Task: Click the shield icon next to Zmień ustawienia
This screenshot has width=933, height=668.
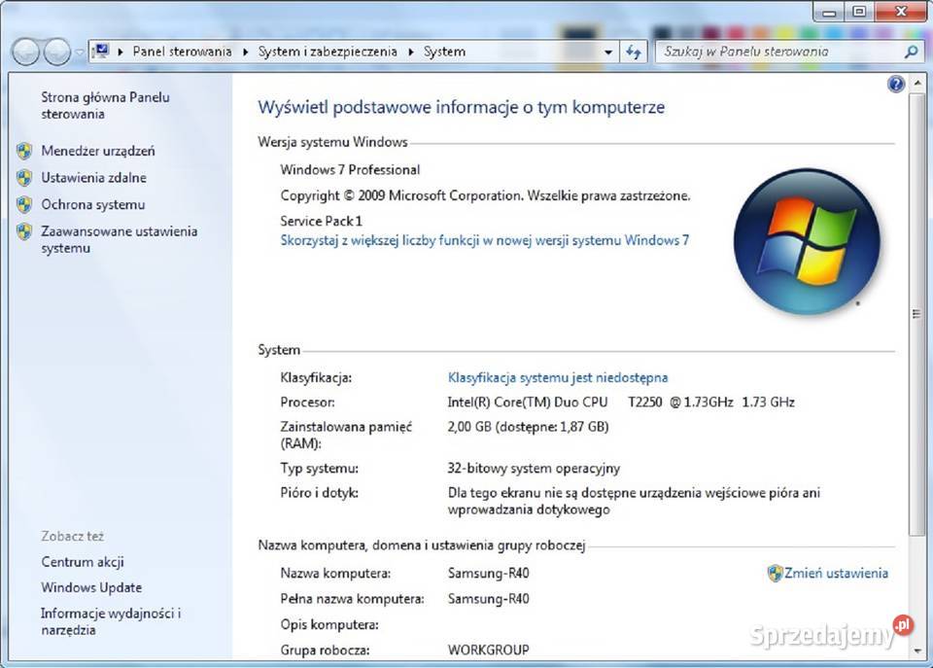Action: (x=774, y=573)
